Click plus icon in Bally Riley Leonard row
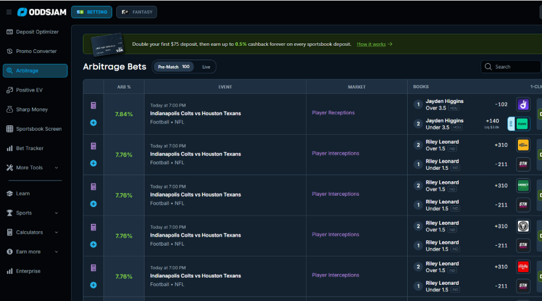Viewport: 542px width, 301px height. point(93,285)
